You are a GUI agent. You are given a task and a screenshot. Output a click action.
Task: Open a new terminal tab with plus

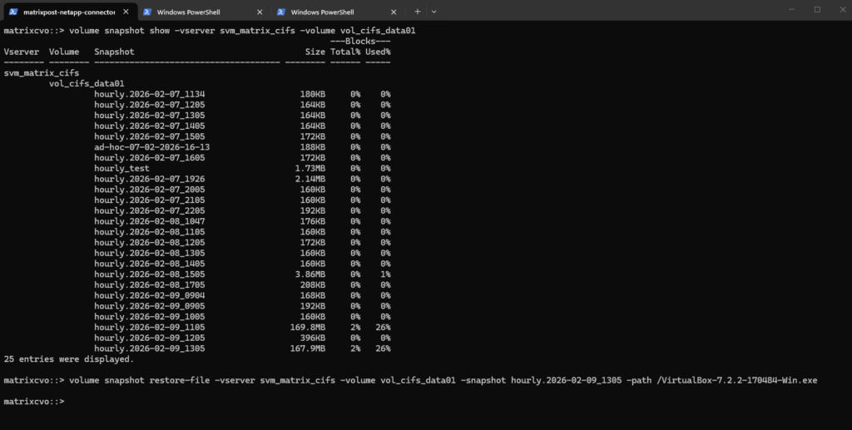coord(418,12)
